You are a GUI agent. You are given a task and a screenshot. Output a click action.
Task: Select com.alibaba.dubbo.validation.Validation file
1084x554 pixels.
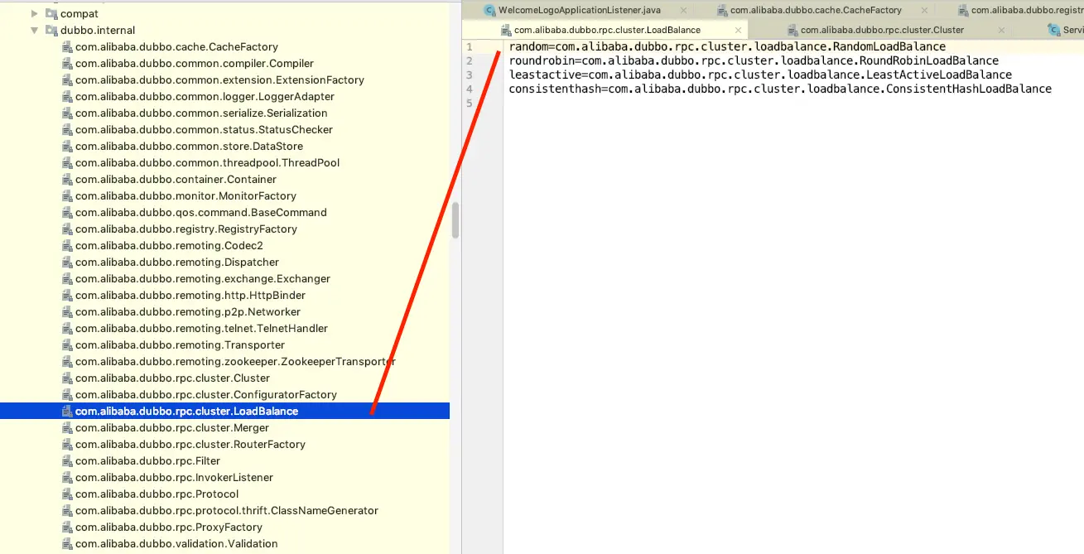(176, 544)
